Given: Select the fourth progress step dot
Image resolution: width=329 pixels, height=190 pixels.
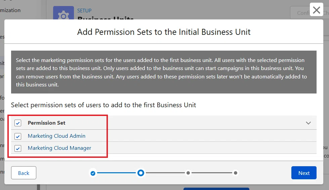Looking at the screenshot, I should tap(236, 173).
